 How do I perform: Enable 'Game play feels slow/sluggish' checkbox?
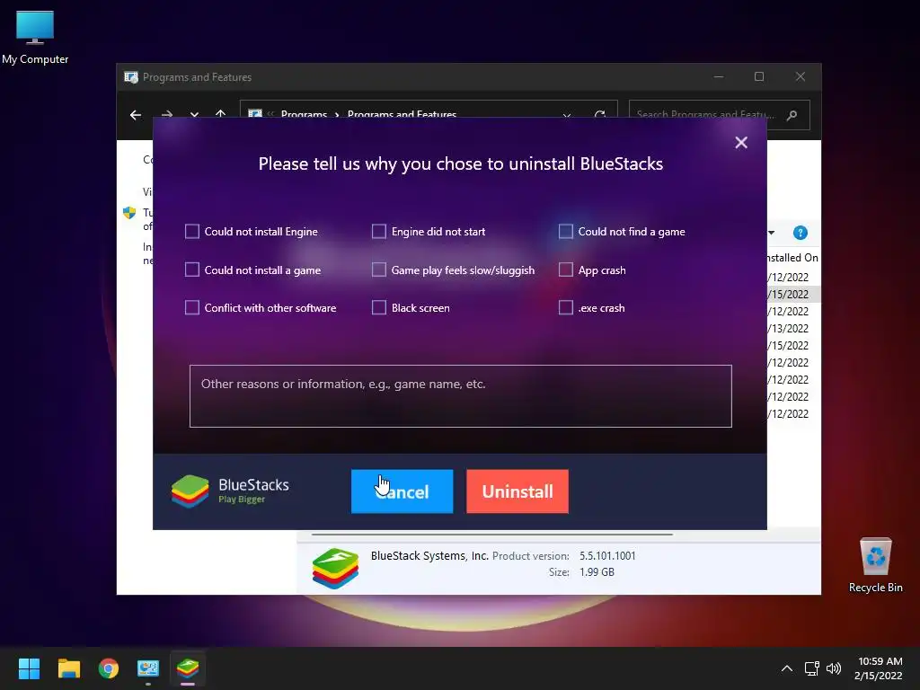tap(379, 270)
